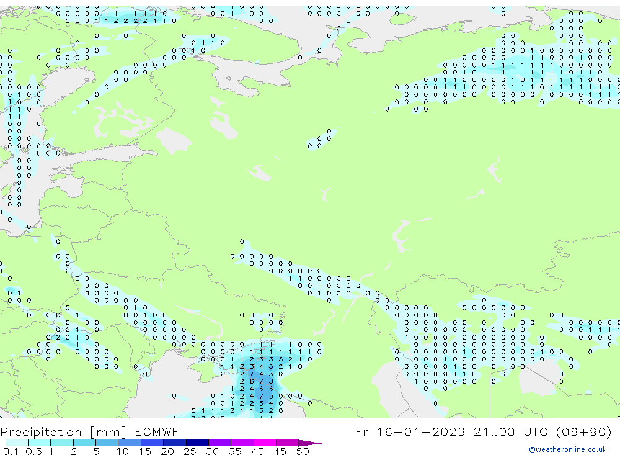This screenshot has height=455, width=620.
Task: Click the 'Fr 16-01-2026 21..00 UTC (06+90)' timestamp
Action: click(484, 431)
